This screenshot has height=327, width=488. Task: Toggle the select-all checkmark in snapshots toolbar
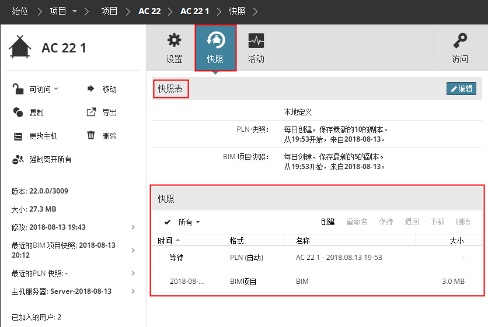[168, 222]
